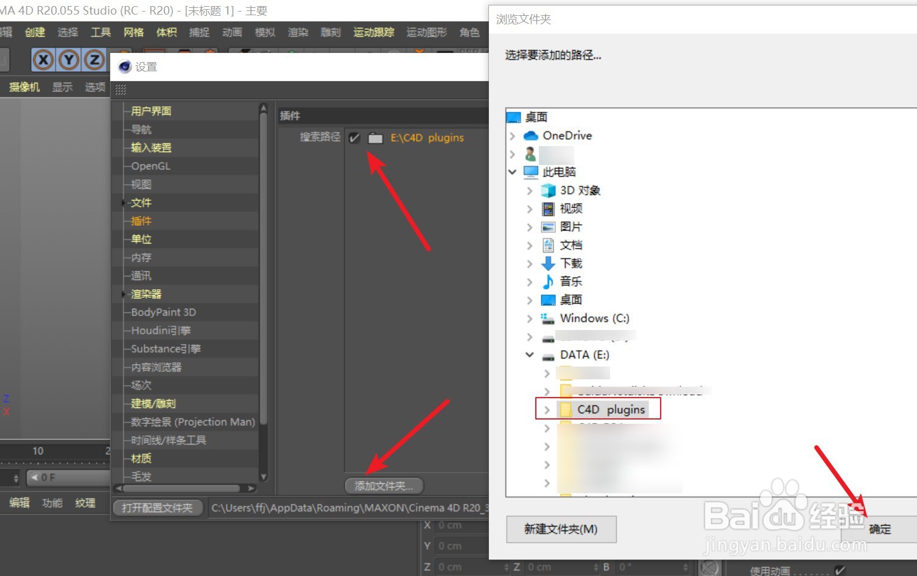
Task: Select the Windows (C:) drive icon
Action: [x=548, y=318]
